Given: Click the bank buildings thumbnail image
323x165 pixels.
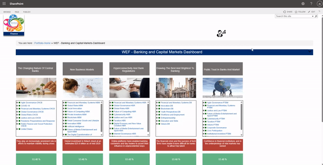Looking at the screenshot, I should (x=176, y=88).
